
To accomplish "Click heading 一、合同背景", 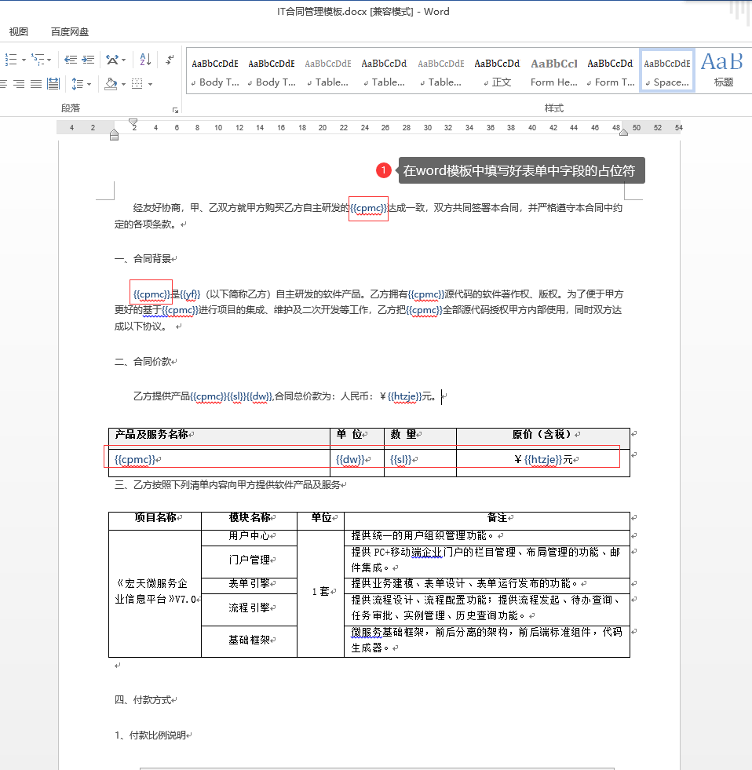I will click(143, 259).
